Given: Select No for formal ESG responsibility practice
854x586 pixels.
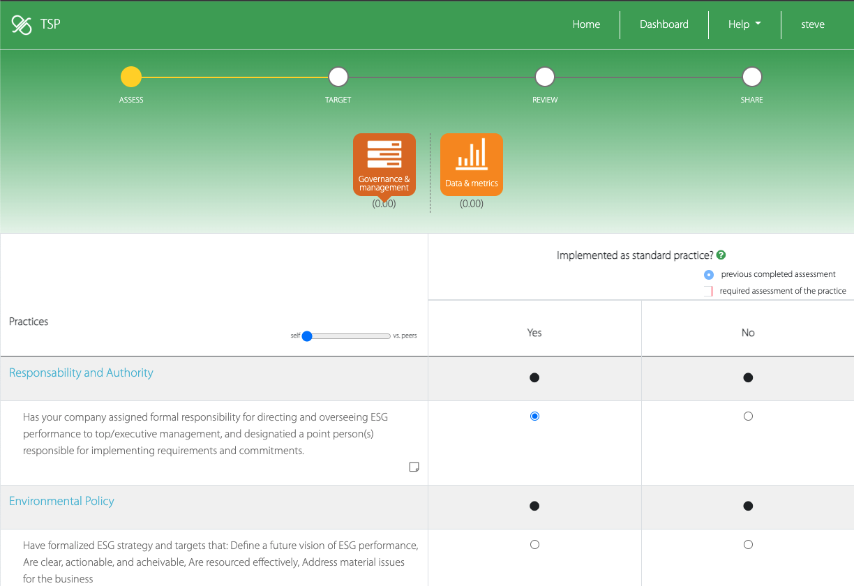Looking at the screenshot, I should 748,416.
